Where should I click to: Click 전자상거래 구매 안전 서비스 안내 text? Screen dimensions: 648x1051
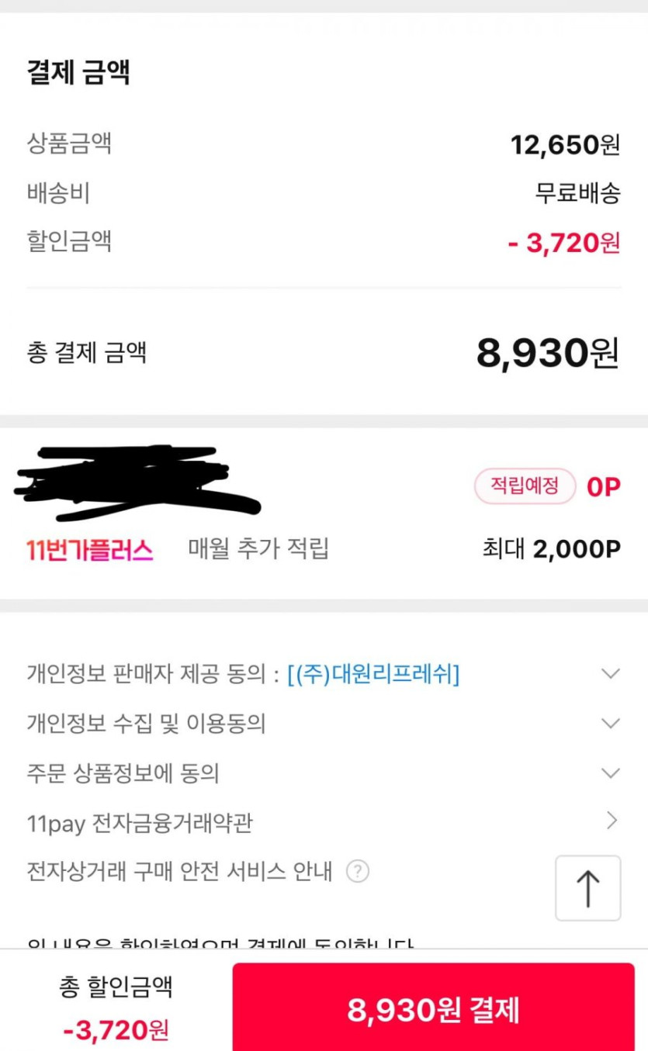coord(179,871)
